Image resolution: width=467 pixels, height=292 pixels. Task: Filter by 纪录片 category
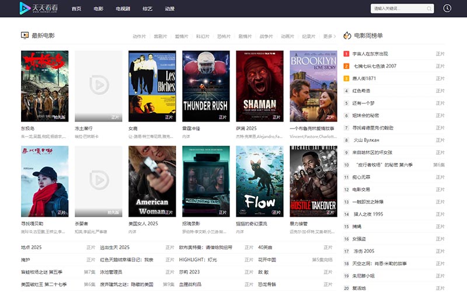(308, 36)
